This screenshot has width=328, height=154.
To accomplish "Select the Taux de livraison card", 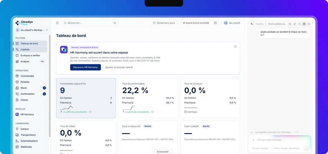I will coord(210,98).
